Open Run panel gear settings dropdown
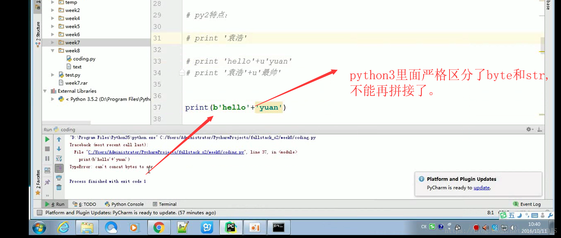The width and height of the screenshot is (561, 238). [x=530, y=129]
